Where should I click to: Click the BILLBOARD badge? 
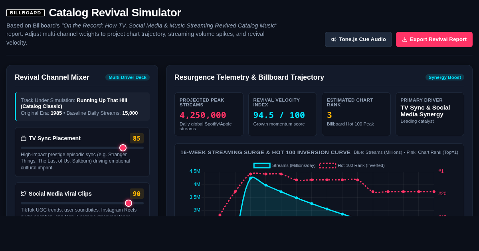[x=26, y=13]
